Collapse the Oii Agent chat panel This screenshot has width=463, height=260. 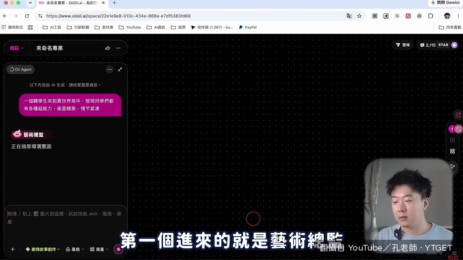pos(120,69)
